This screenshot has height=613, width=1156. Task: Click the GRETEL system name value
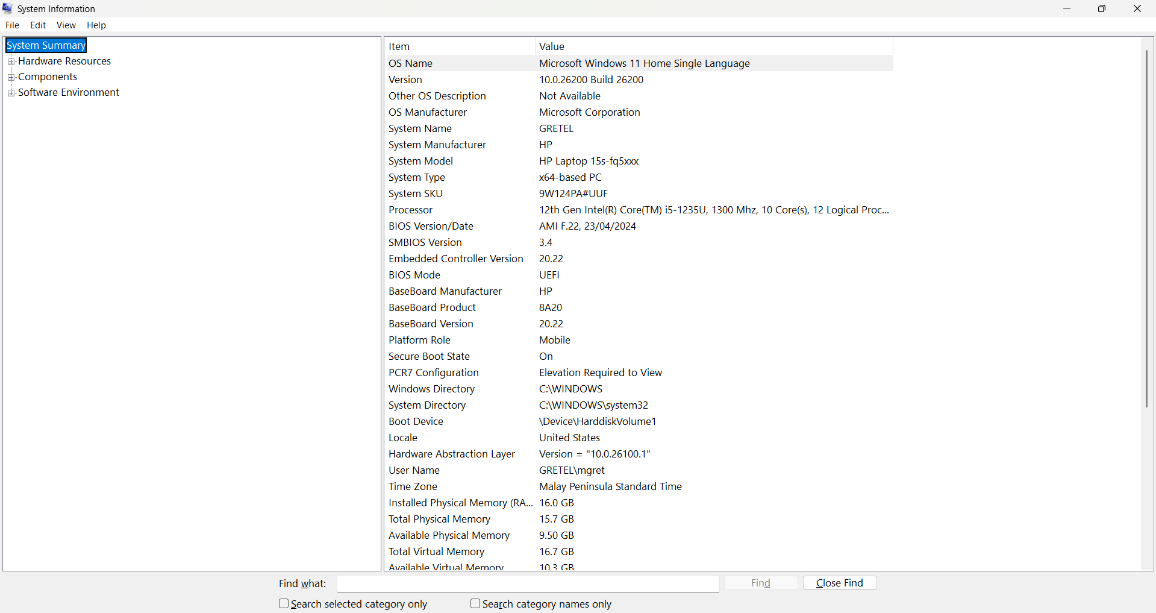click(556, 128)
